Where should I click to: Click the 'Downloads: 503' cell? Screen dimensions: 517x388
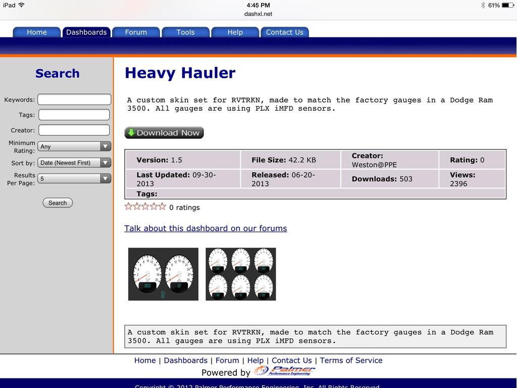pos(390,179)
